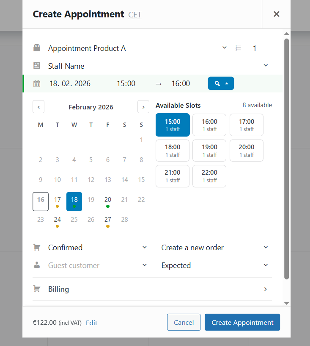Open the Create a new order dropdown

266,247
